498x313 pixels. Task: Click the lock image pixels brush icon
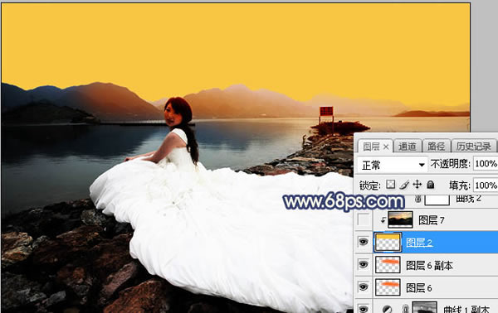coord(404,185)
